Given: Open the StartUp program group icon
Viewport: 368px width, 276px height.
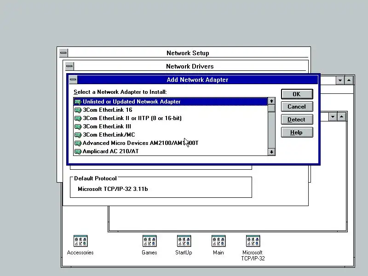Looking at the screenshot, I should [x=184, y=241].
